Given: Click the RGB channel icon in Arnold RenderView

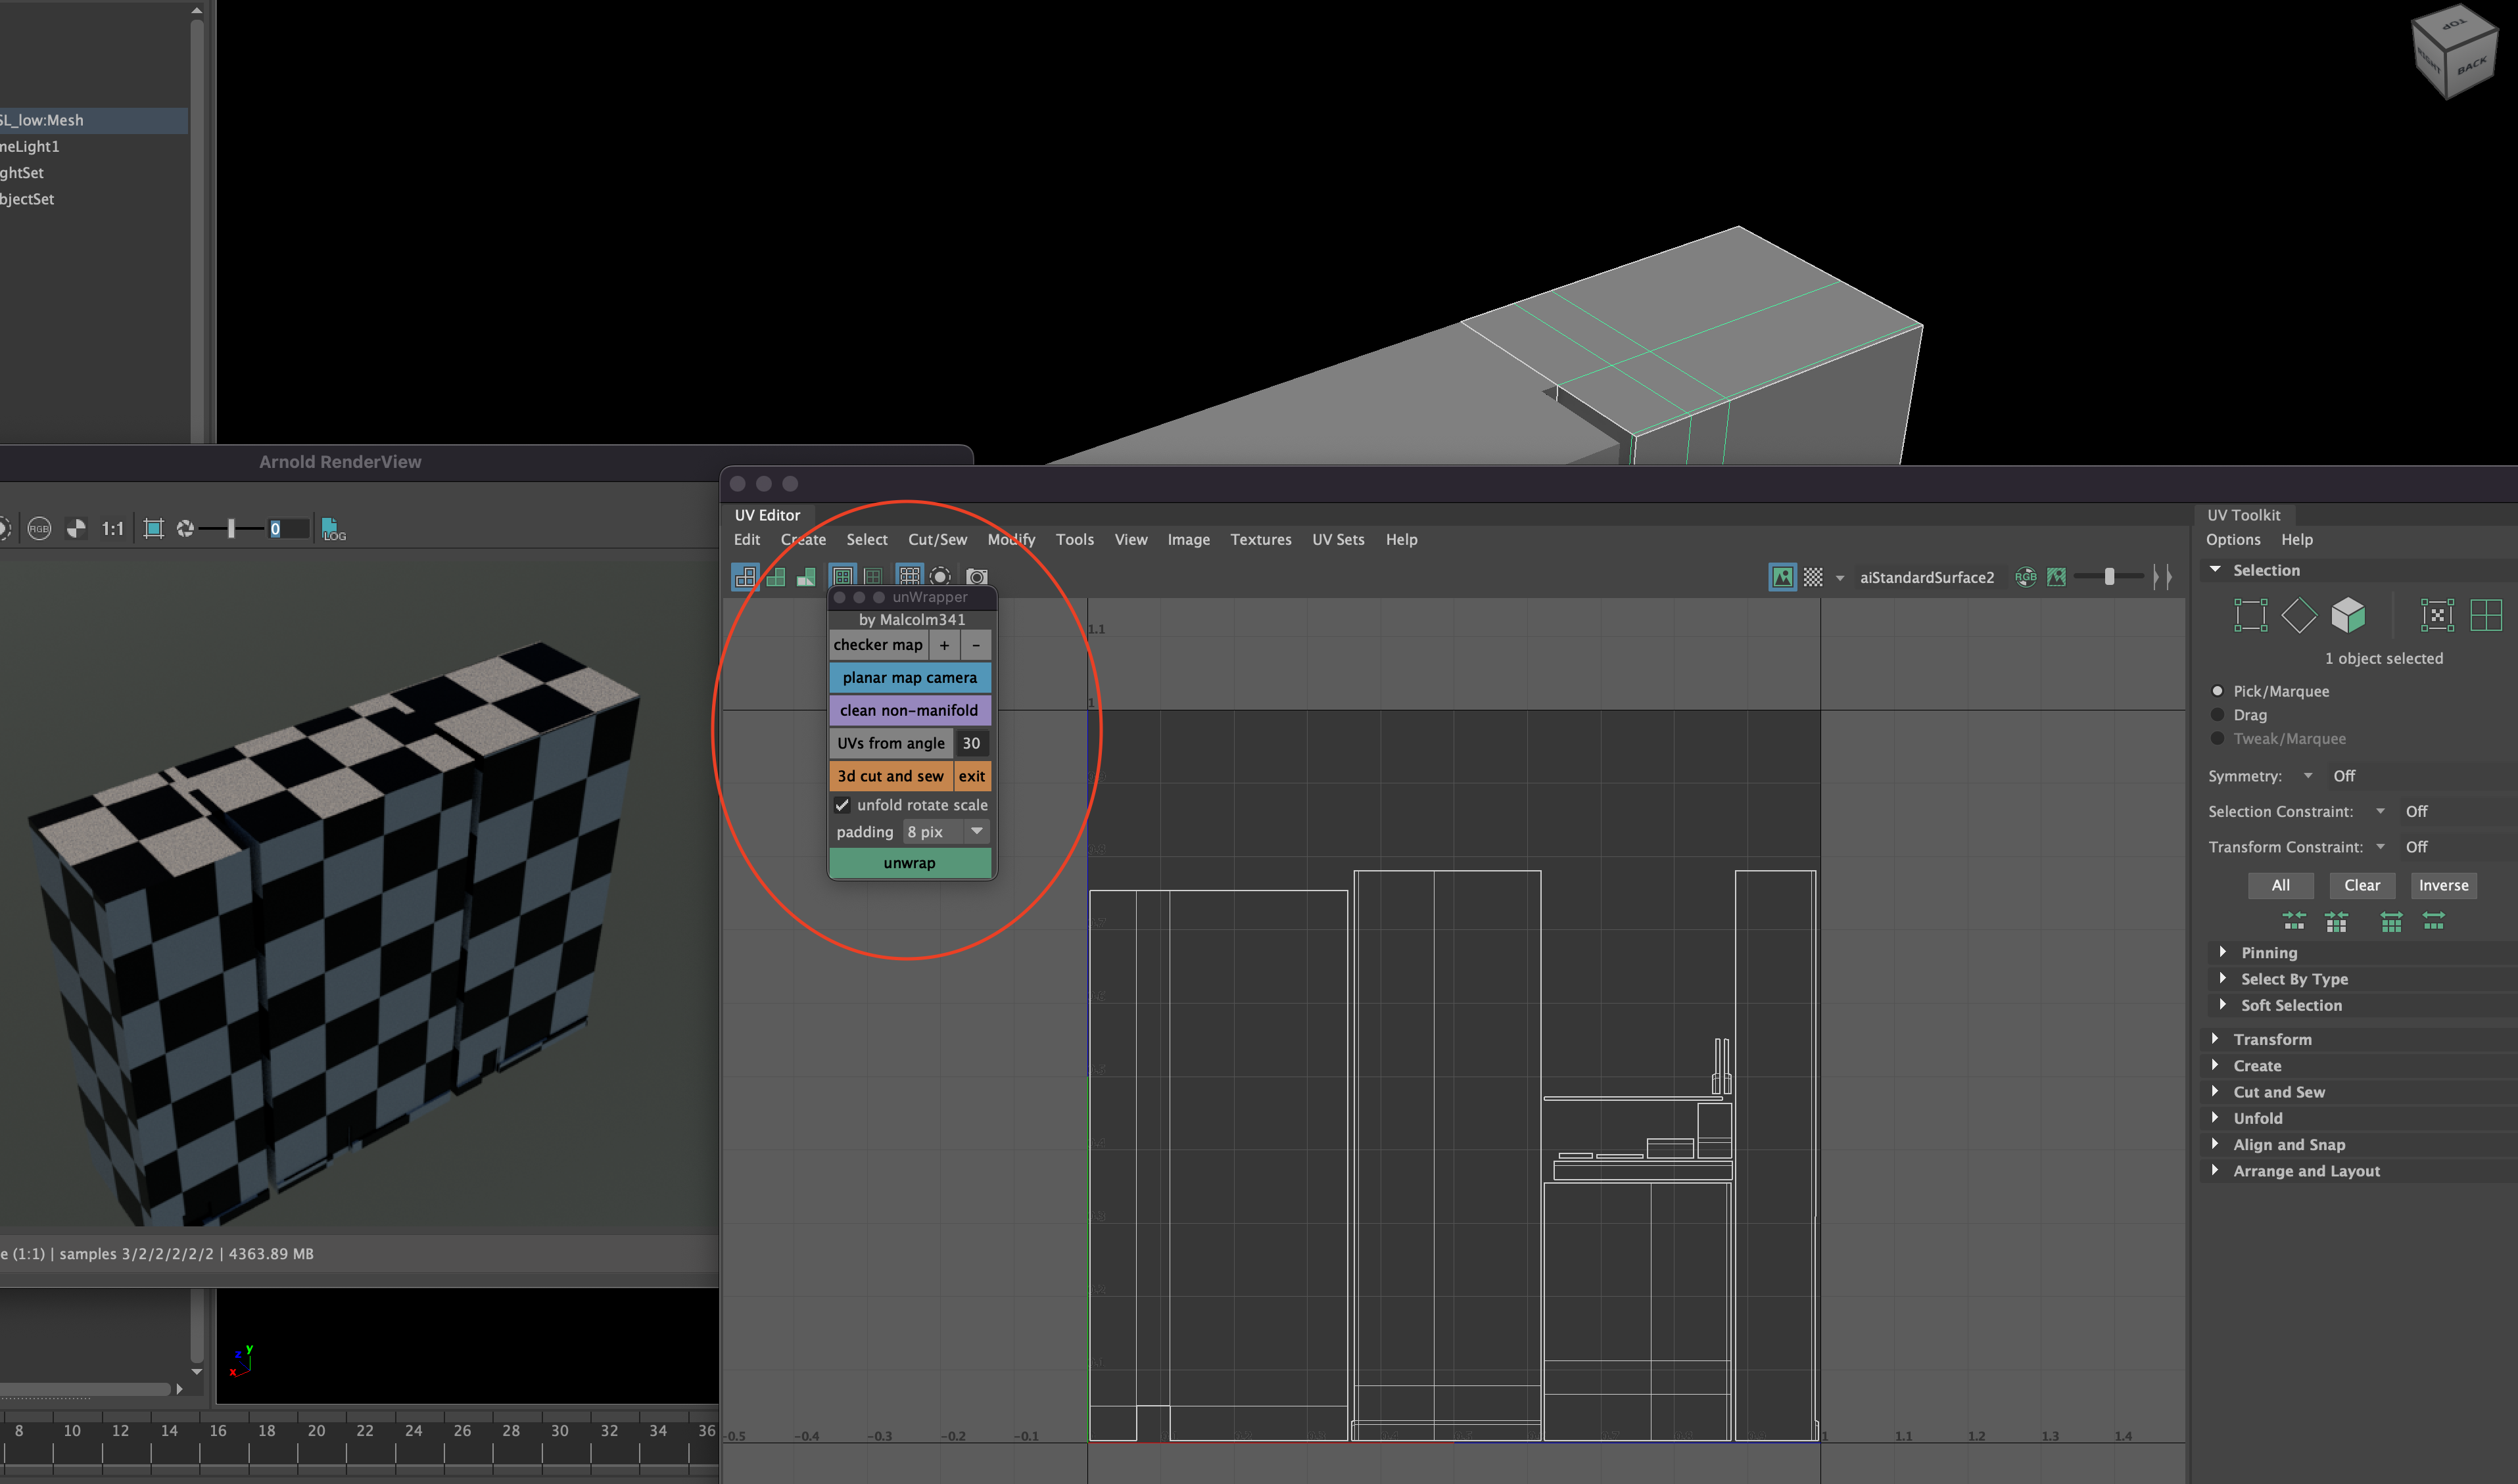Looking at the screenshot, I should 39,529.
